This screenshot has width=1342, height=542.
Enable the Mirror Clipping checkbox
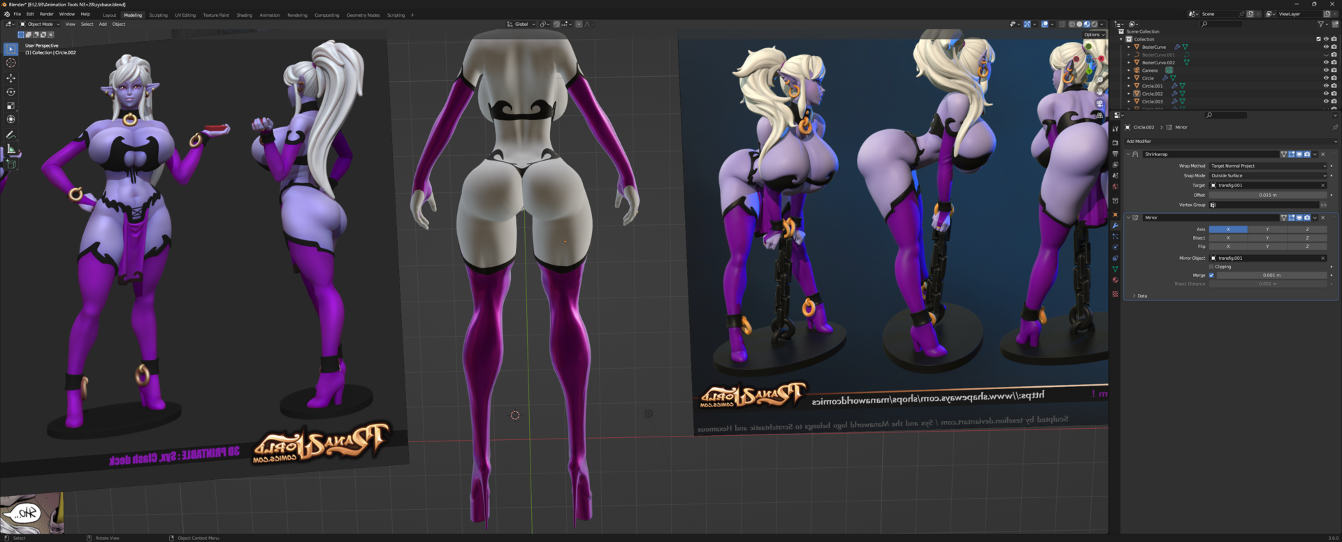point(1211,267)
